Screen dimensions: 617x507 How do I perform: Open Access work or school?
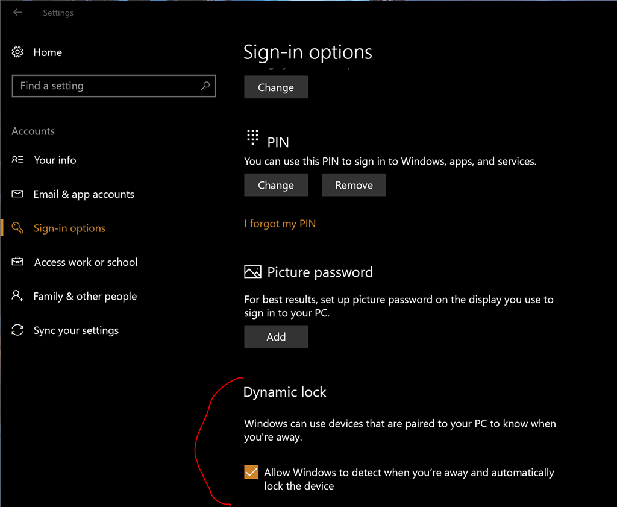pos(86,262)
